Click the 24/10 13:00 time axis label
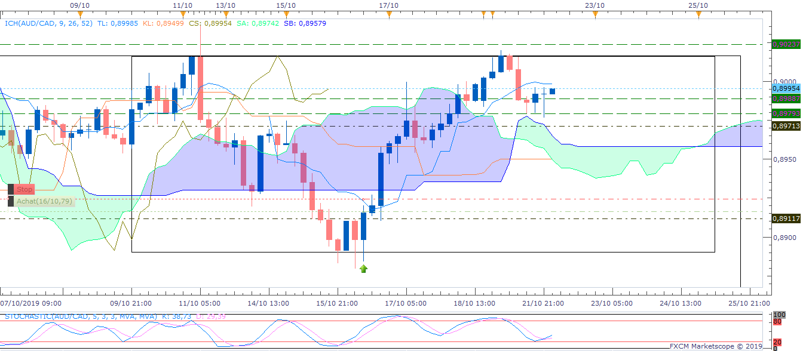 pos(681,303)
